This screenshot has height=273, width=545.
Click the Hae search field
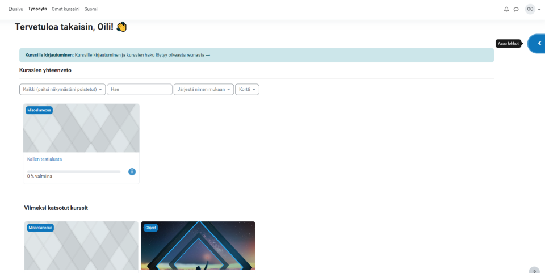[x=140, y=89]
